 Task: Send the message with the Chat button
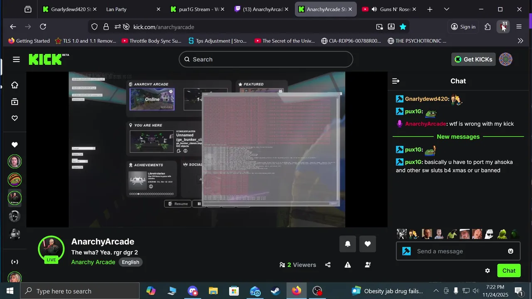pyautogui.click(x=509, y=271)
